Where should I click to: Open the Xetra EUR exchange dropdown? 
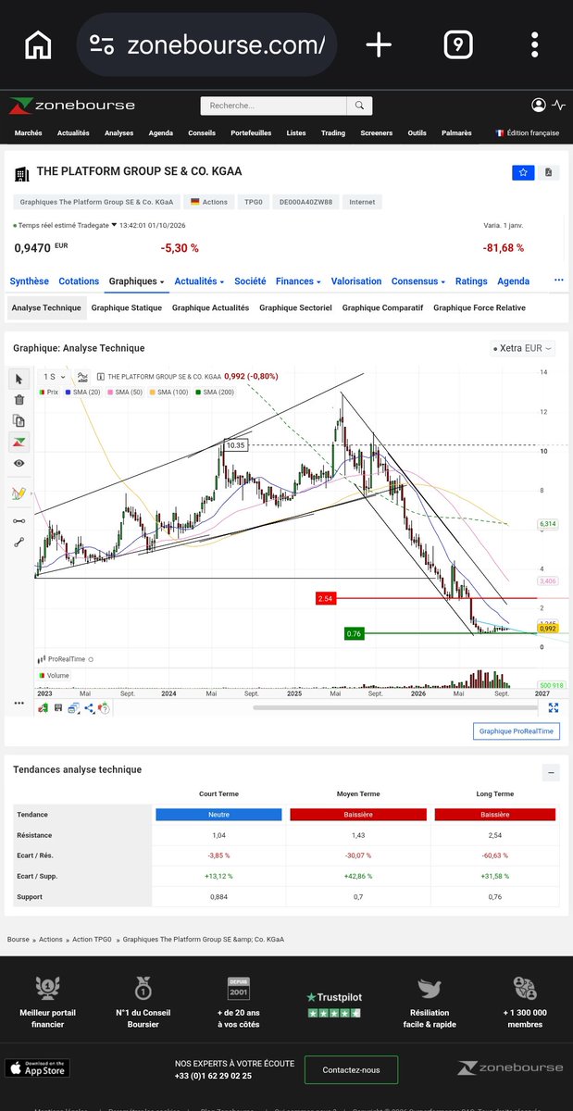click(x=522, y=348)
